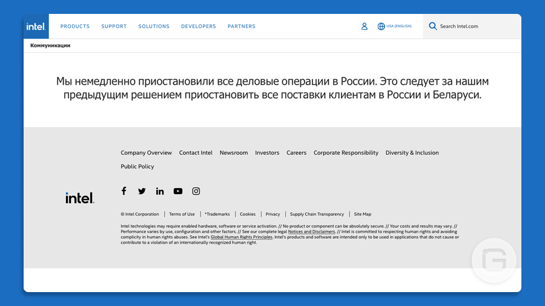Open the *Trademarks link

click(x=217, y=214)
